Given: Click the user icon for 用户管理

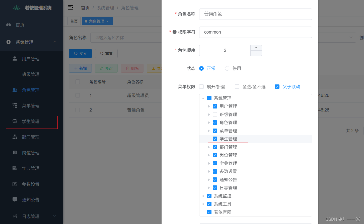Looking at the screenshot, I should pos(15,59).
